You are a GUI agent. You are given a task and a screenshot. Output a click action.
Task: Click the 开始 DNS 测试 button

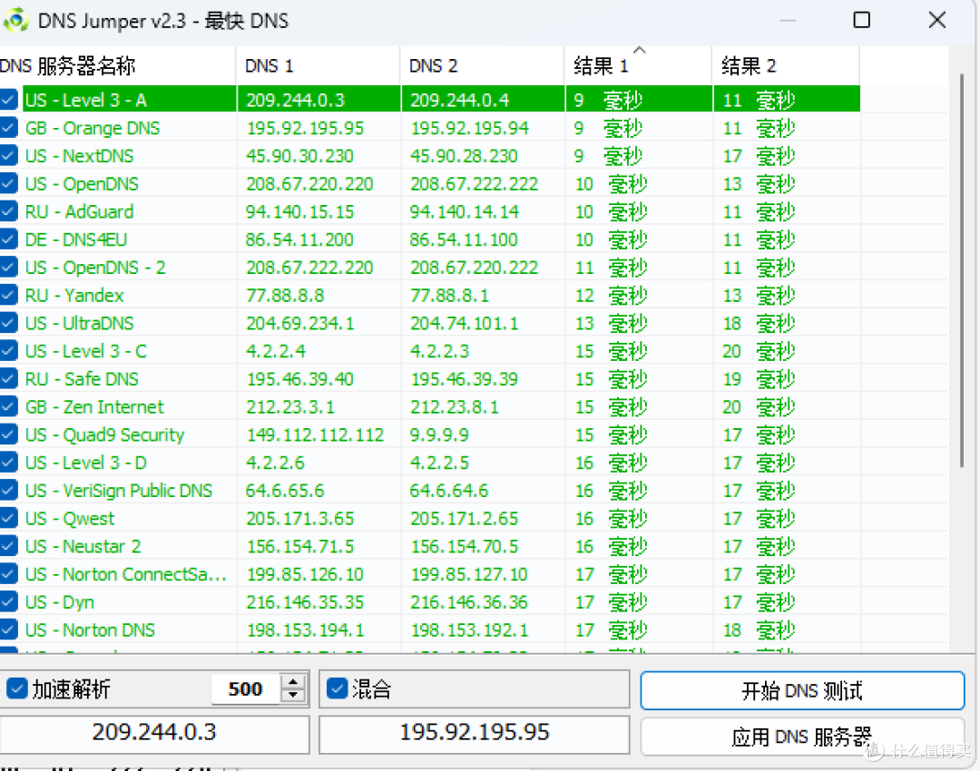click(x=802, y=690)
